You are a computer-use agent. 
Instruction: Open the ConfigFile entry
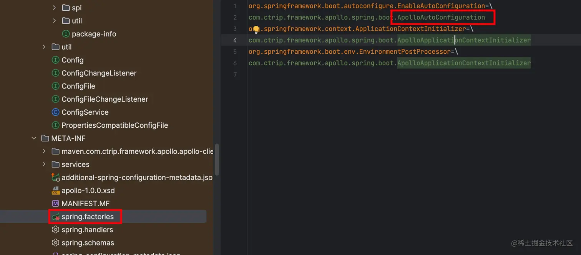(x=78, y=86)
